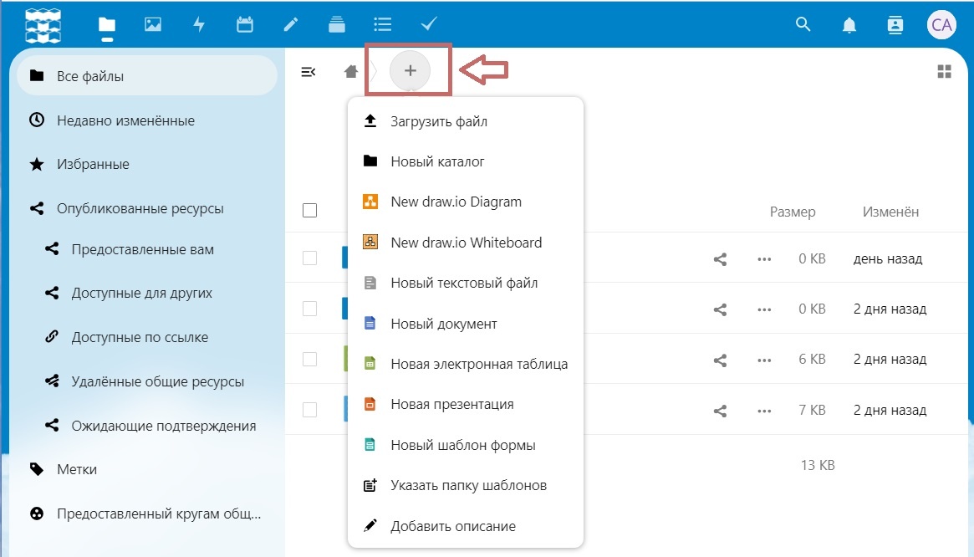Image resolution: width=974 pixels, height=557 pixels.
Task: Collapse the sidebar with the navigation toggle icon
Action: tap(309, 72)
